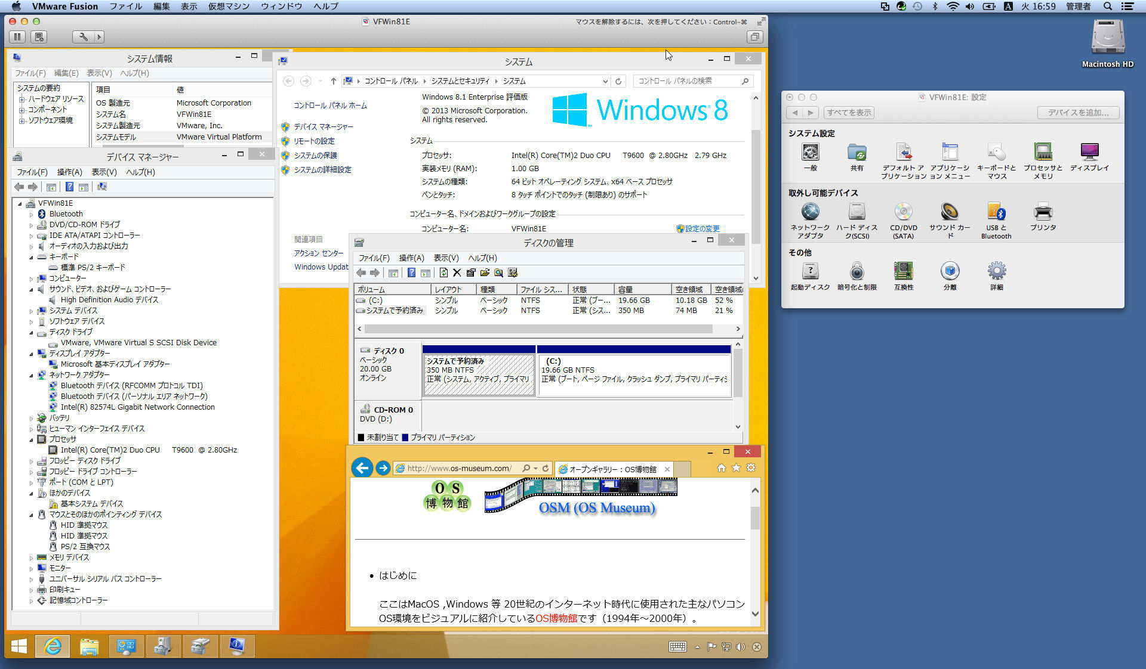1146x669 pixels.
Task: Click the IE back navigation button
Action: 362,468
